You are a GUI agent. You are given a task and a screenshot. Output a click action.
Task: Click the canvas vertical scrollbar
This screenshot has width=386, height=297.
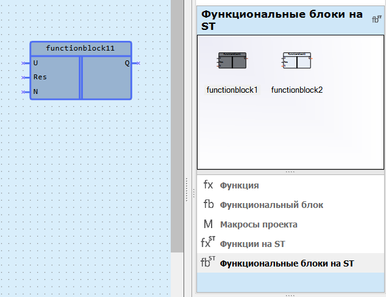click(177, 122)
